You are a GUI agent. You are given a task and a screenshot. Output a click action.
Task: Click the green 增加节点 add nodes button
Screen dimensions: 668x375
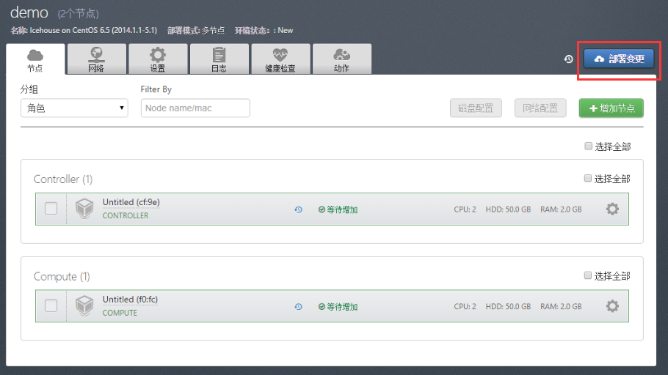(611, 108)
